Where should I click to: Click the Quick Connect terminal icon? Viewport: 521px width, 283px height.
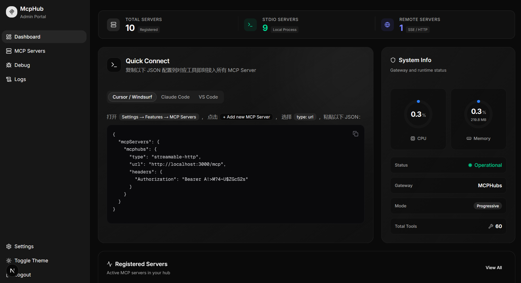(x=114, y=65)
